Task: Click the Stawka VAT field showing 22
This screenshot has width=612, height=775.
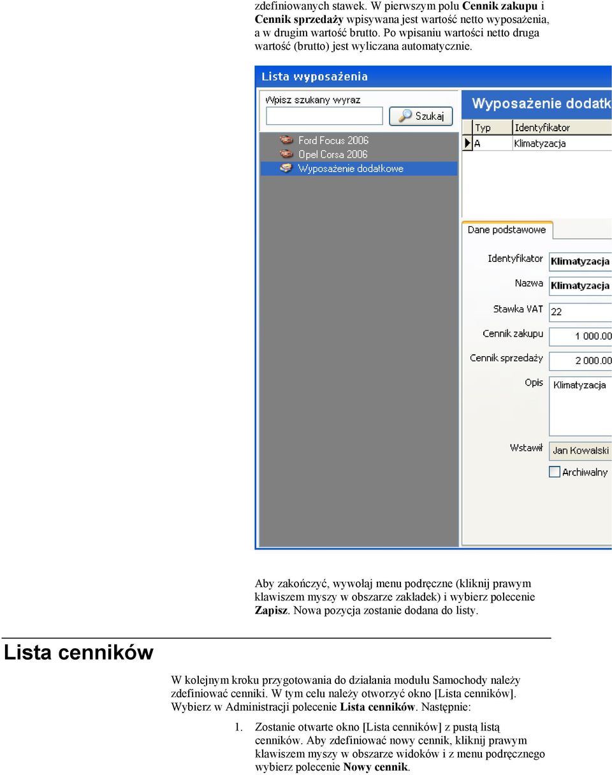Action: (580, 311)
